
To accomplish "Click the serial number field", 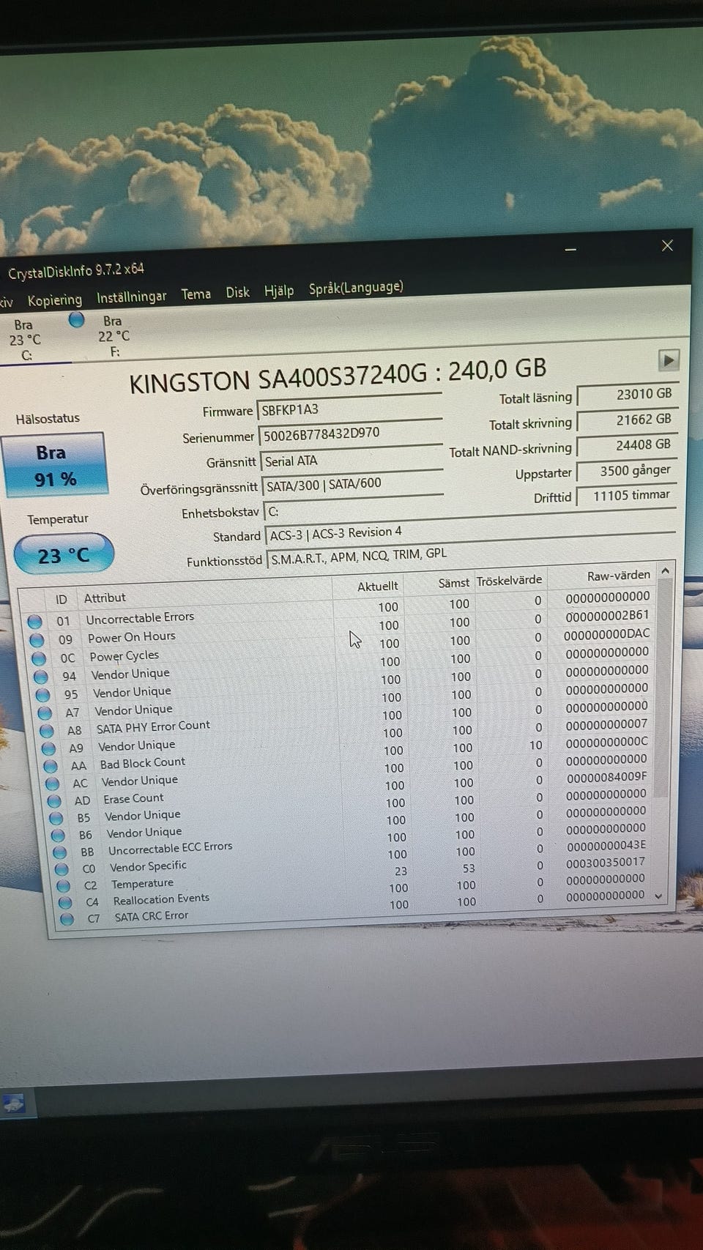I will [x=351, y=433].
